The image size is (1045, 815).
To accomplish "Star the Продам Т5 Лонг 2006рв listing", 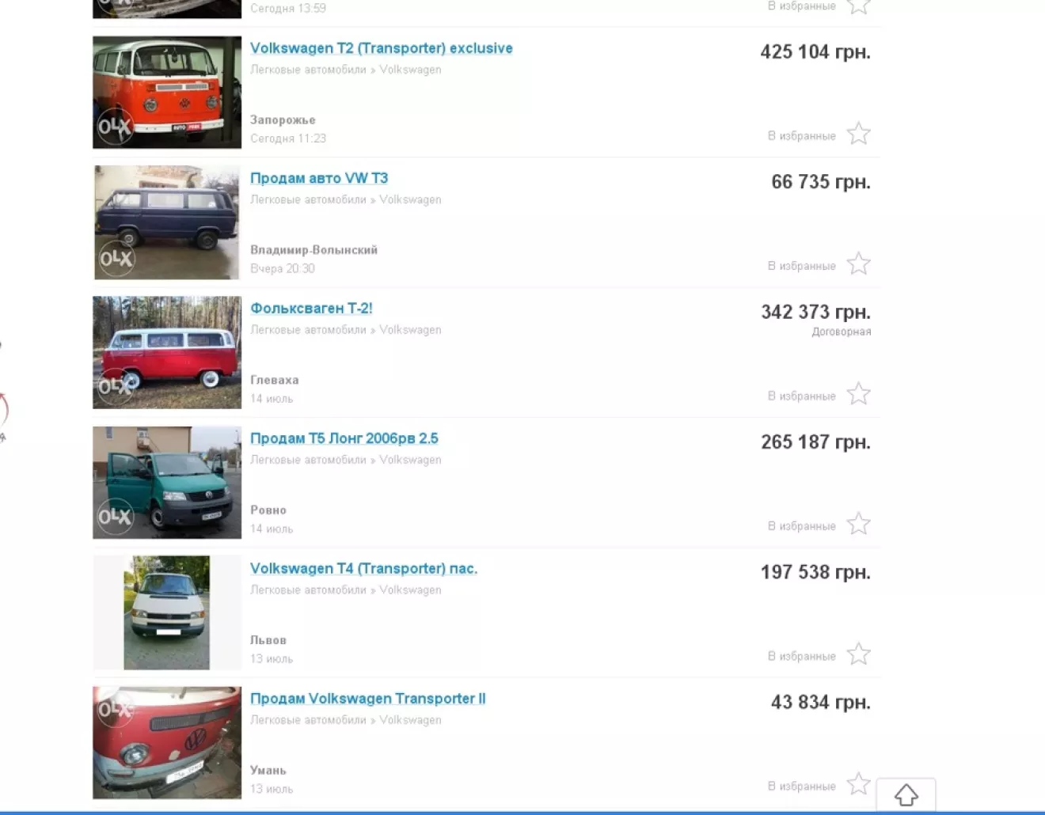I will [859, 524].
